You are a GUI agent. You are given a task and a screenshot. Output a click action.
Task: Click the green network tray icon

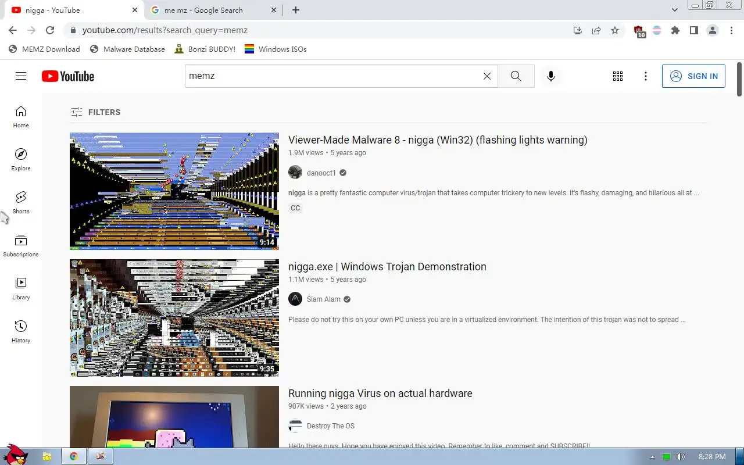pyautogui.click(x=667, y=457)
